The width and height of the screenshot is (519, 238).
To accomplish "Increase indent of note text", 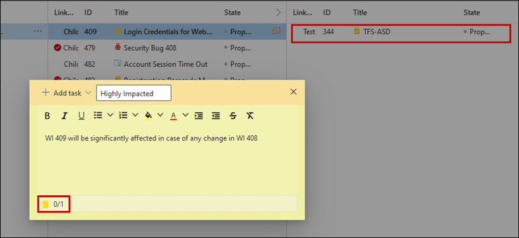I will pos(199,115).
